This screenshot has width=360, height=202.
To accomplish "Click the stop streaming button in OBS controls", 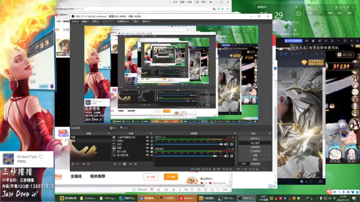I will (255, 143).
